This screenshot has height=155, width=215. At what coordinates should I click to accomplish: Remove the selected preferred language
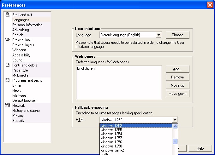(177, 77)
